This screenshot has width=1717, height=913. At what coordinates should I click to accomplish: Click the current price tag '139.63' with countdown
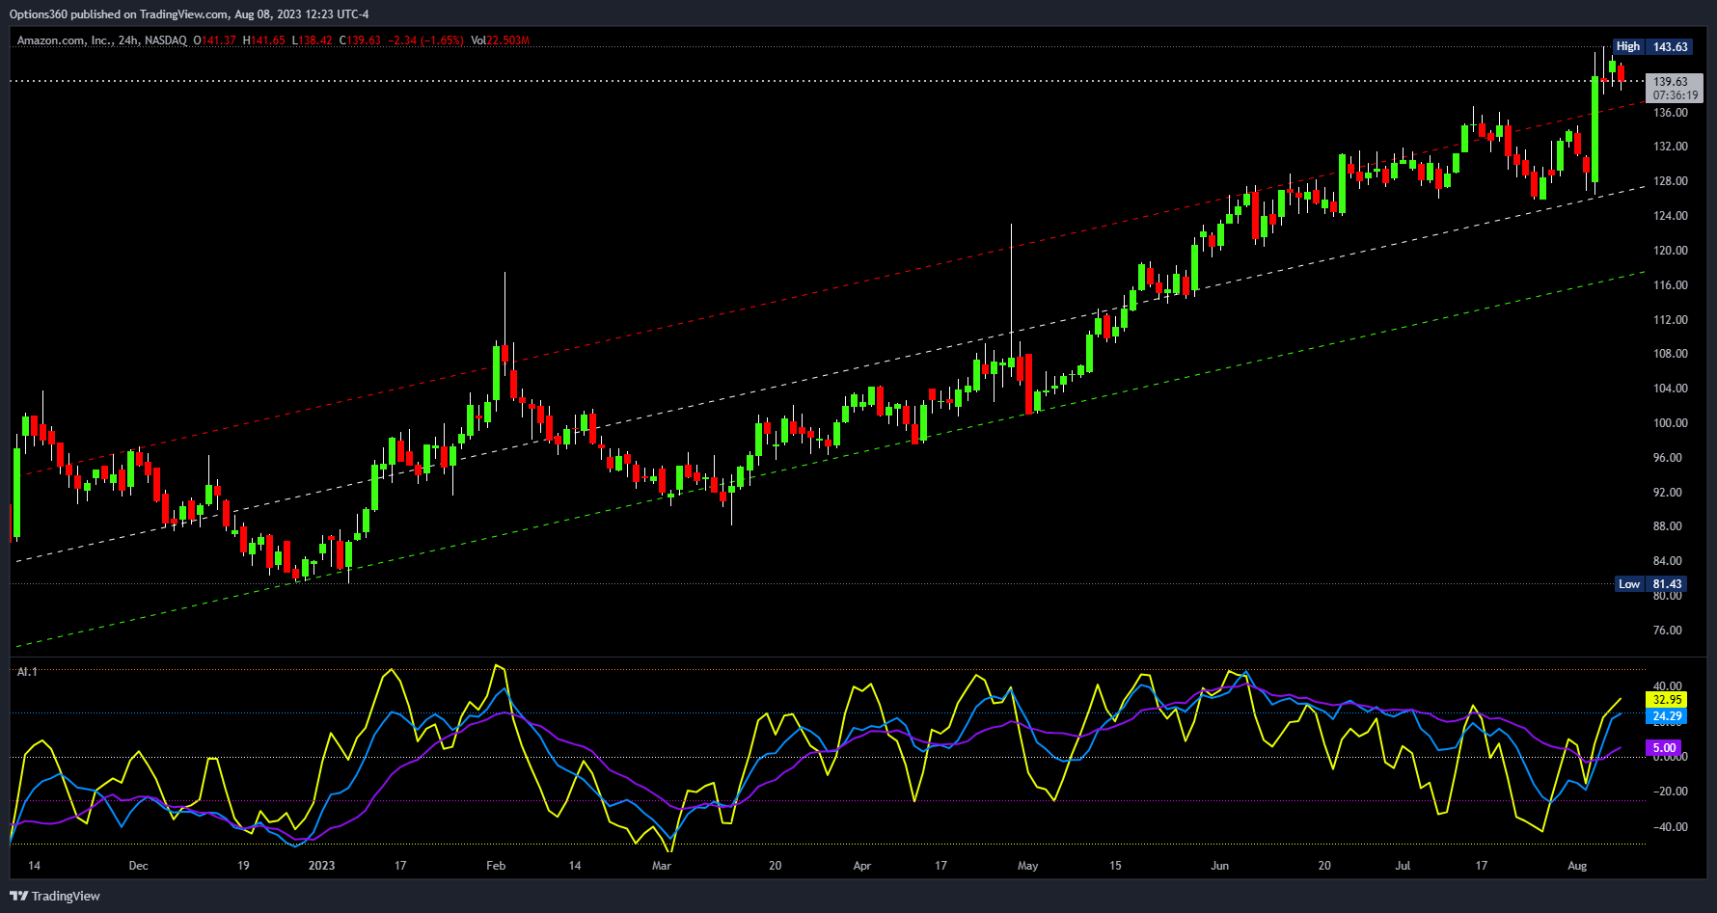(1675, 89)
